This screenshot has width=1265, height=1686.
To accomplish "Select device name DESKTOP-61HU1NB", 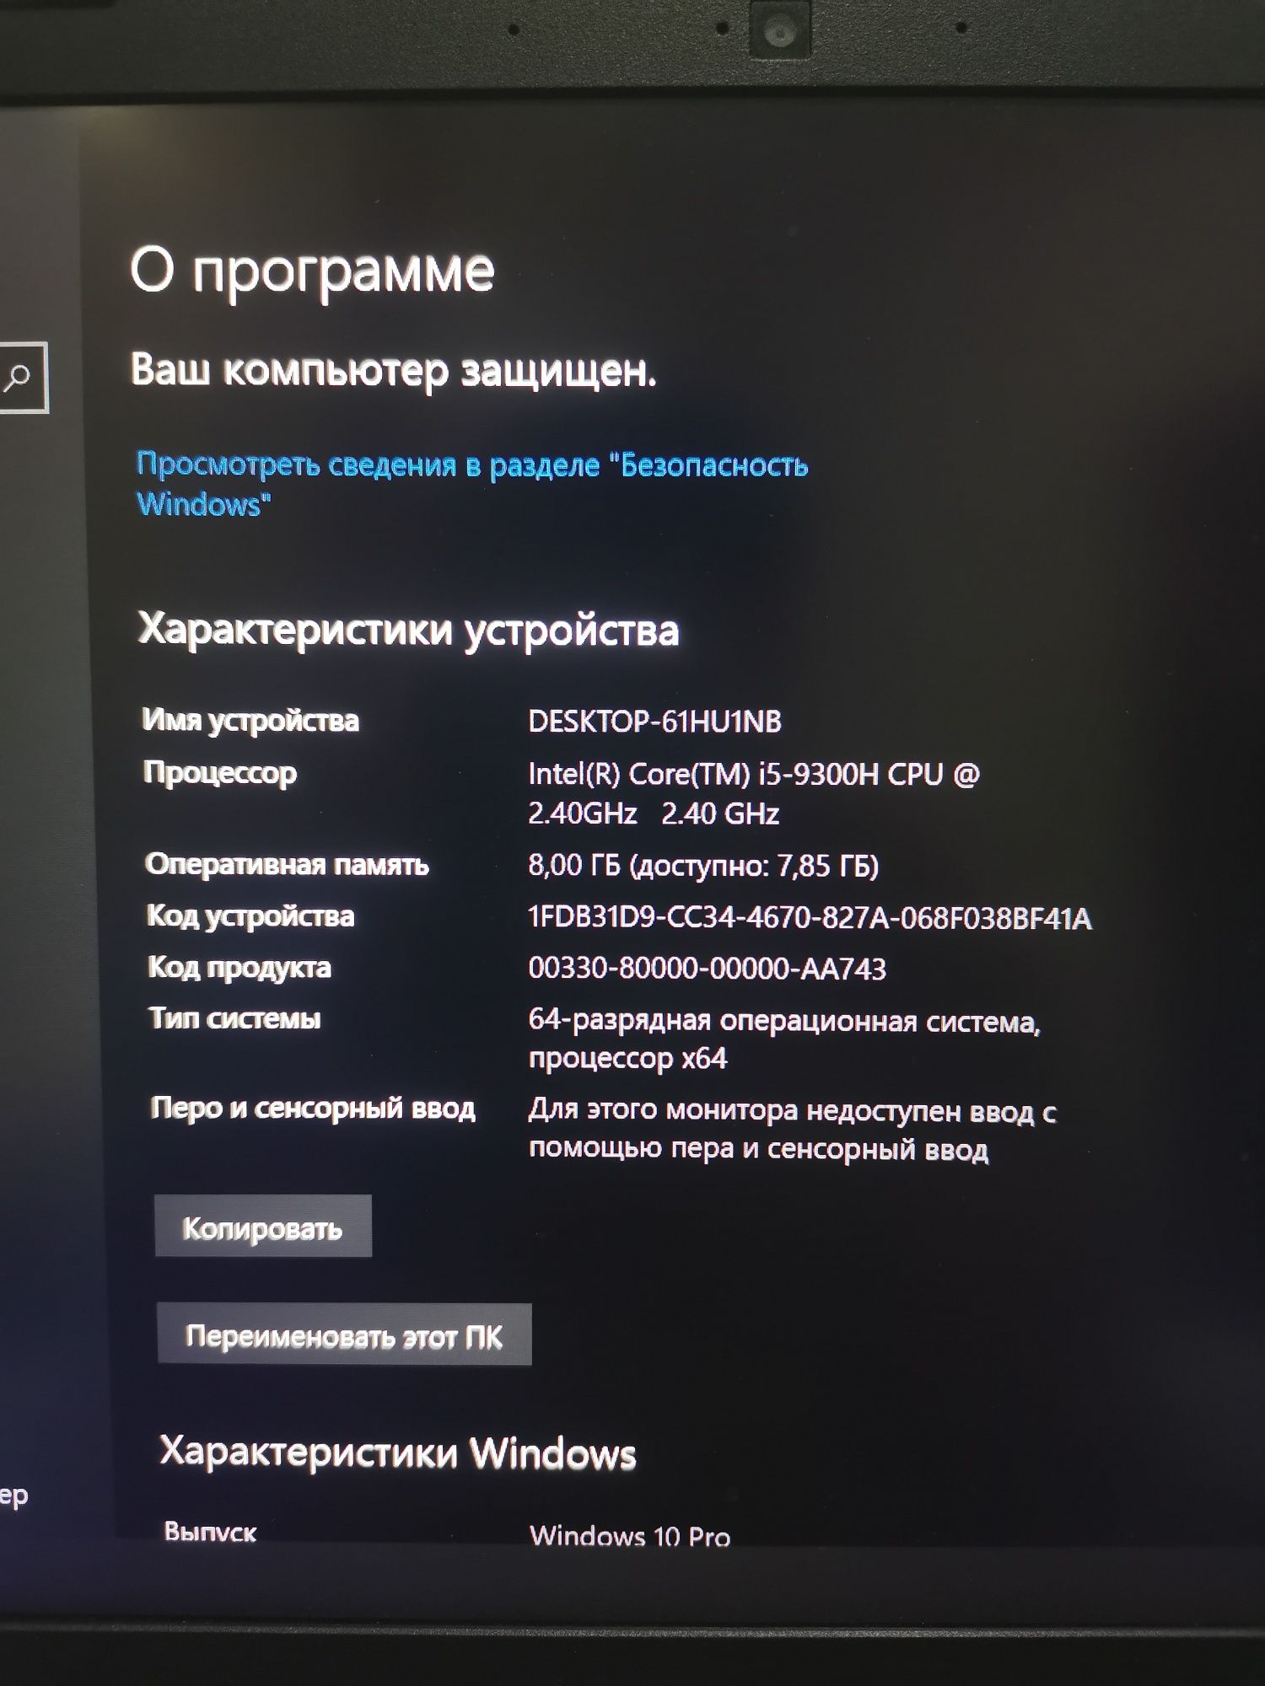I will coord(654,722).
